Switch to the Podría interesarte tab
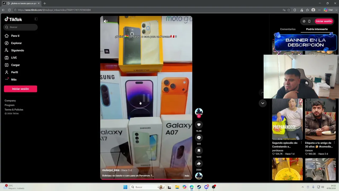The image size is (339, 191). click(317, 29)
